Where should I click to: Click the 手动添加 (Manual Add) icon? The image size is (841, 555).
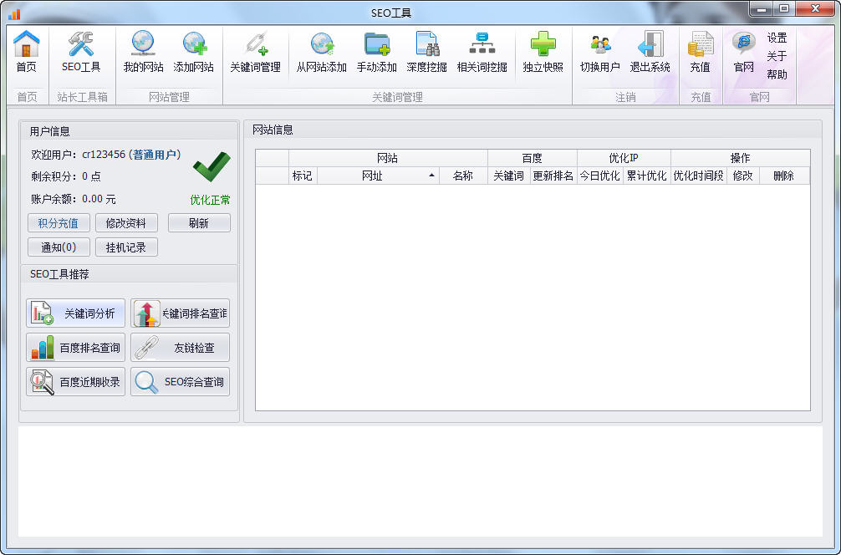(375, 52)
